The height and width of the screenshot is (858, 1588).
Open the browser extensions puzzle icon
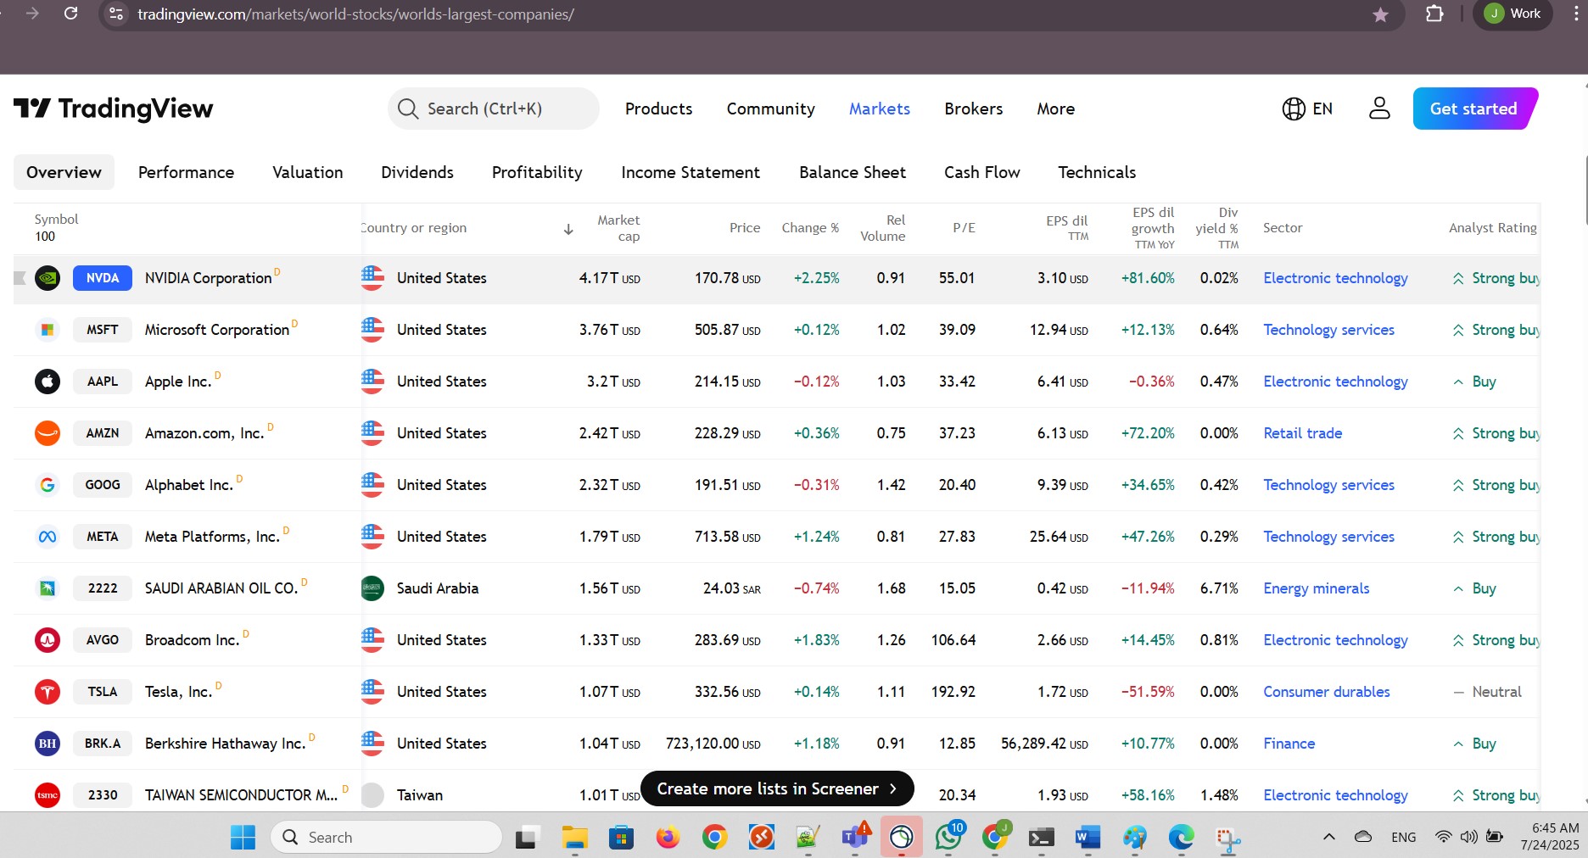coord(1434,14)
